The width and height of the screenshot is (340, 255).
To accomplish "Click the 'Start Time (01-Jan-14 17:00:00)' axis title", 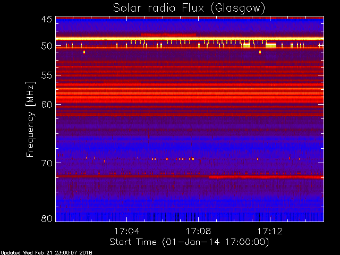I will (189, 242).
